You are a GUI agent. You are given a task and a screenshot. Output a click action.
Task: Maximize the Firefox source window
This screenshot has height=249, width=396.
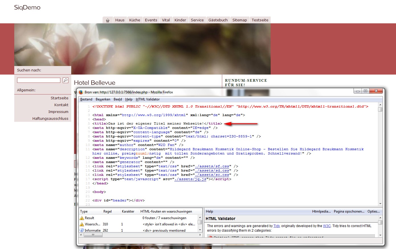pyautogui.click(x=366, y=91)
